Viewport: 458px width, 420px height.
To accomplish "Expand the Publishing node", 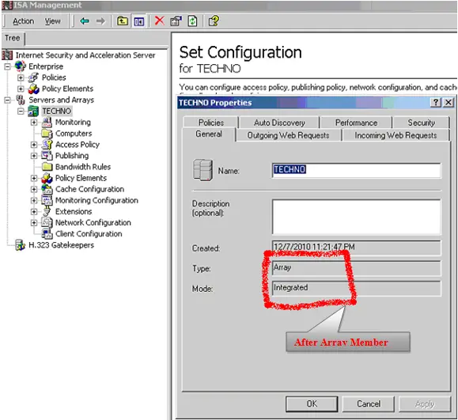I will 34,156.
